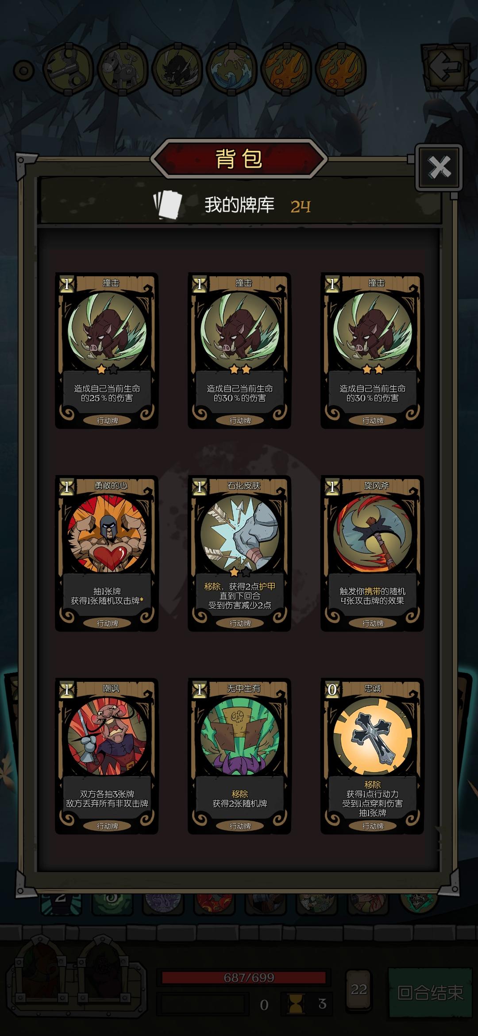Open the middle 撞击 card with two stars
The image size is (478, 1036).
(x=239, y=351)
